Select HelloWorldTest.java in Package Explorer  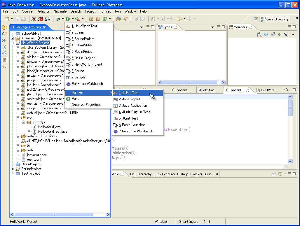tap(53, 132)
